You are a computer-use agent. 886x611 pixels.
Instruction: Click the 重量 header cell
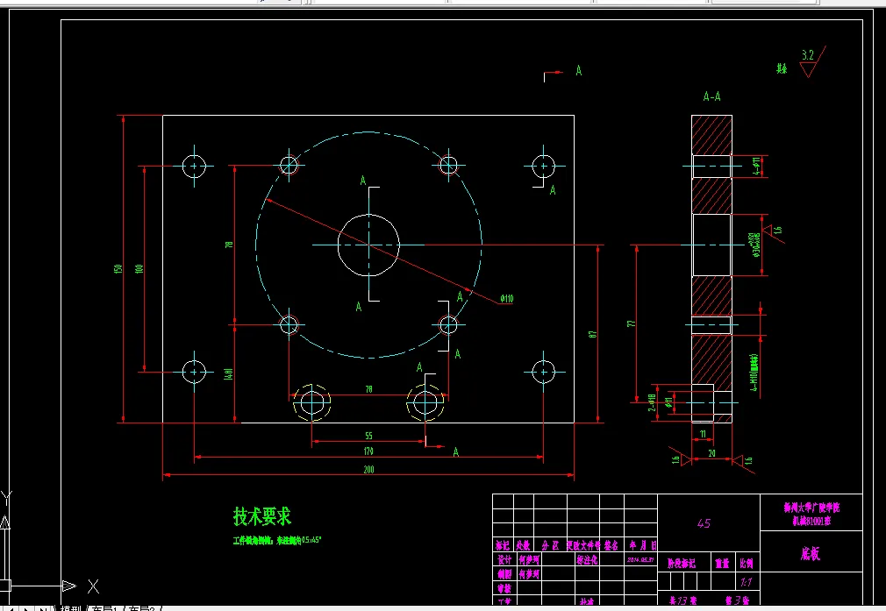(x=722, y=563)
